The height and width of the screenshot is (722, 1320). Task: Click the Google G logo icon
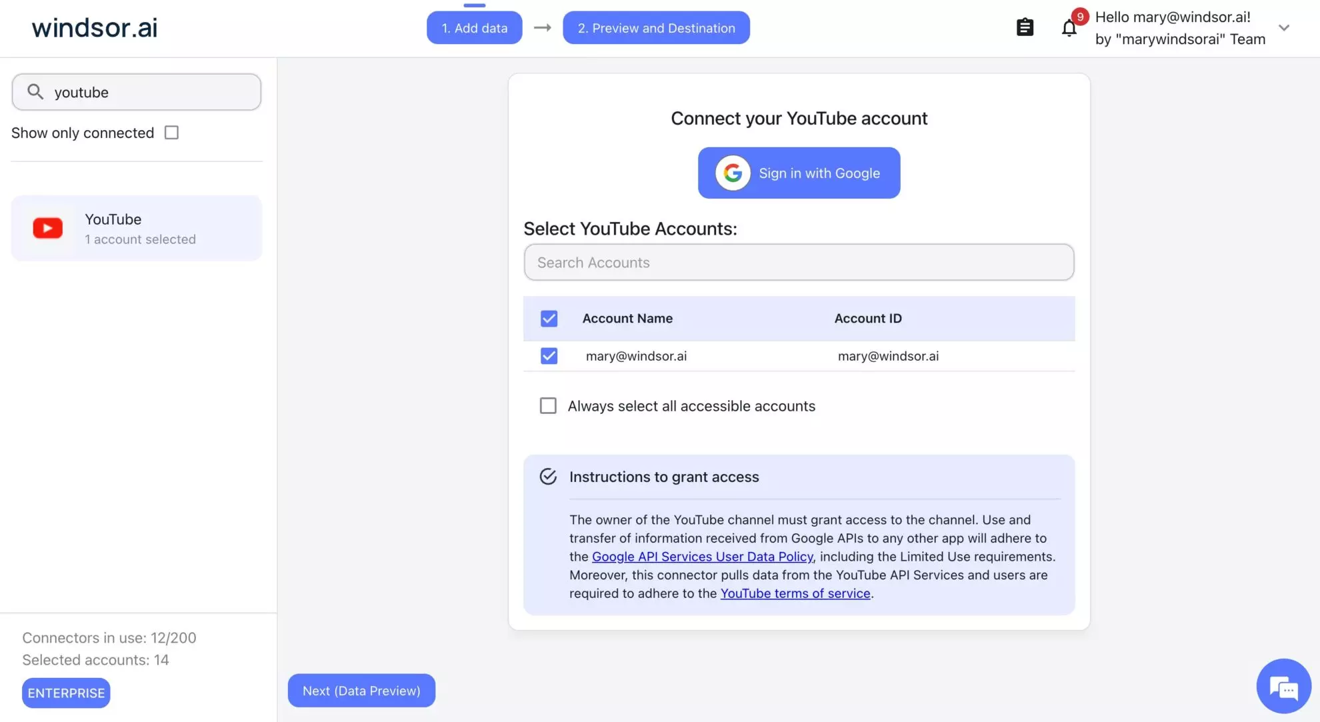pyautogui.click(x=733, y=173)
